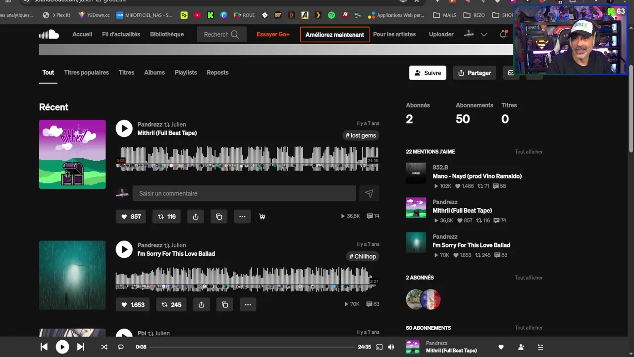
Task: Click inside Mithril waveform
Action: 248,159
